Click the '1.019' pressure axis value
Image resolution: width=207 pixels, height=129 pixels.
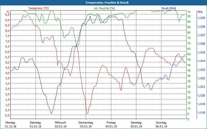(x=202, y=104)
